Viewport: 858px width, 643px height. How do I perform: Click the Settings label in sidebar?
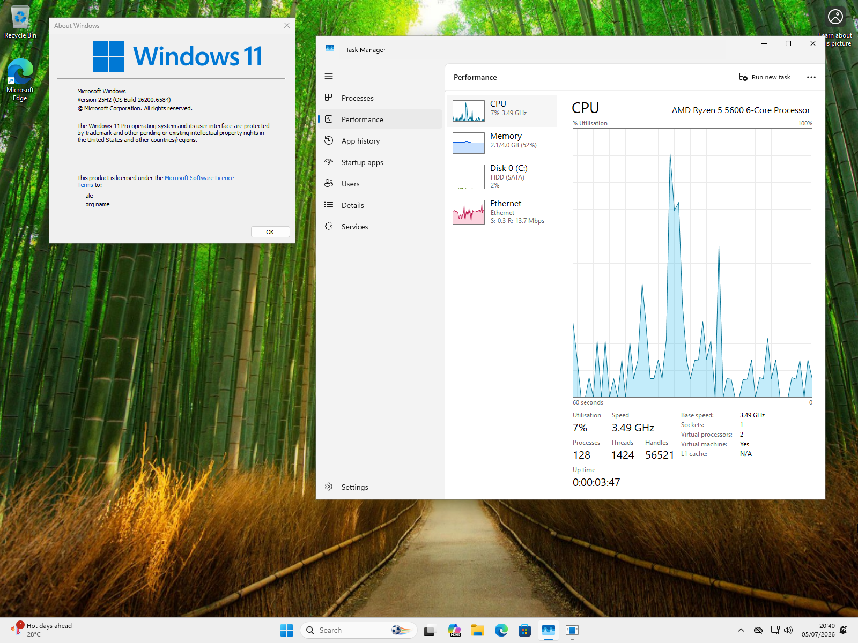click(354, 487)
